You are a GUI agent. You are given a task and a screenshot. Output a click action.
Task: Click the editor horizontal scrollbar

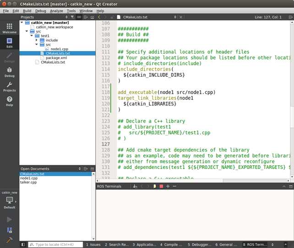(193, 180)
